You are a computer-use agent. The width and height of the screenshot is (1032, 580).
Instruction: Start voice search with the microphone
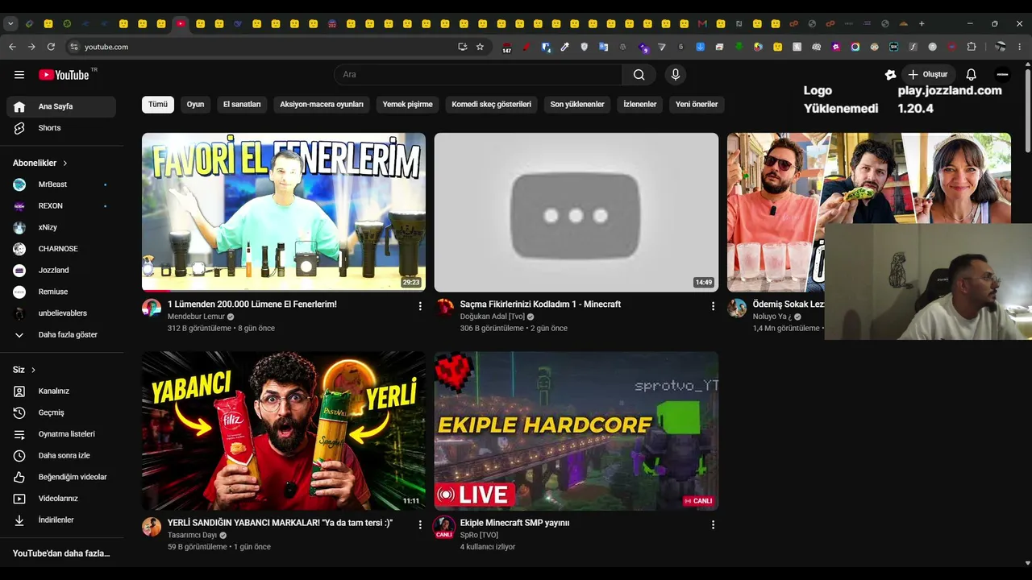pyautogui.click(x=676, y=75)
